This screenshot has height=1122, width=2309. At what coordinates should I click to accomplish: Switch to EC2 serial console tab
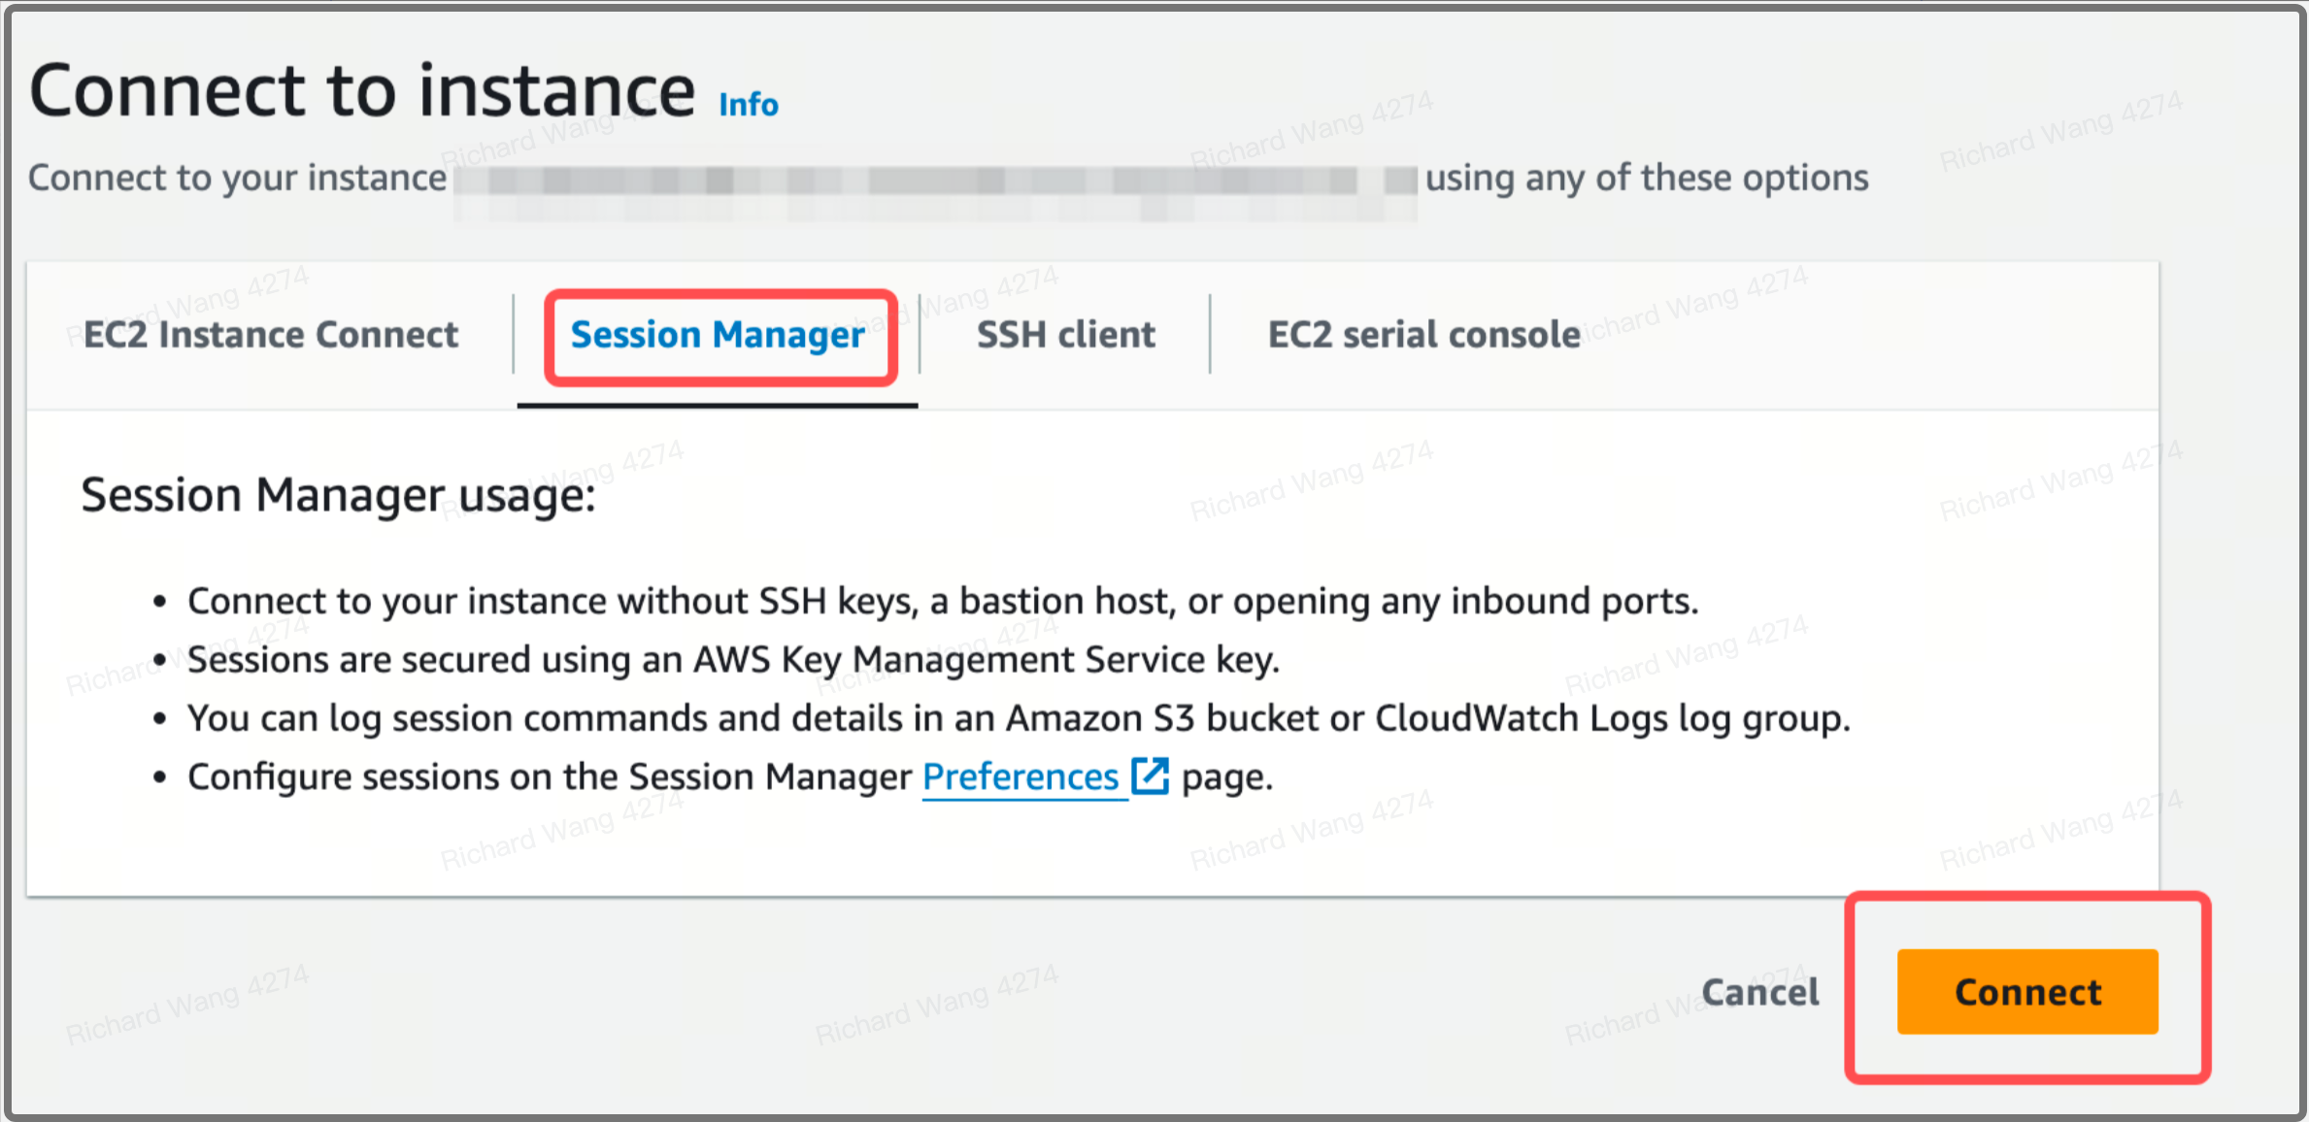(1423, 335)
